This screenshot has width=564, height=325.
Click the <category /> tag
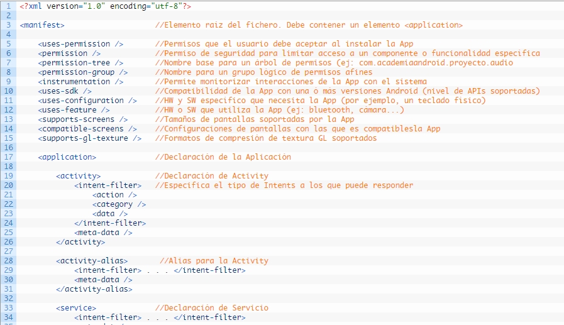click(x=119, y=204)
